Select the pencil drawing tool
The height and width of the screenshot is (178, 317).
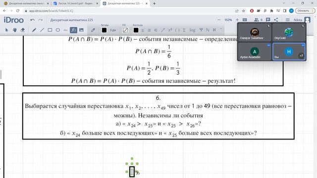click(x=34, y=30)
